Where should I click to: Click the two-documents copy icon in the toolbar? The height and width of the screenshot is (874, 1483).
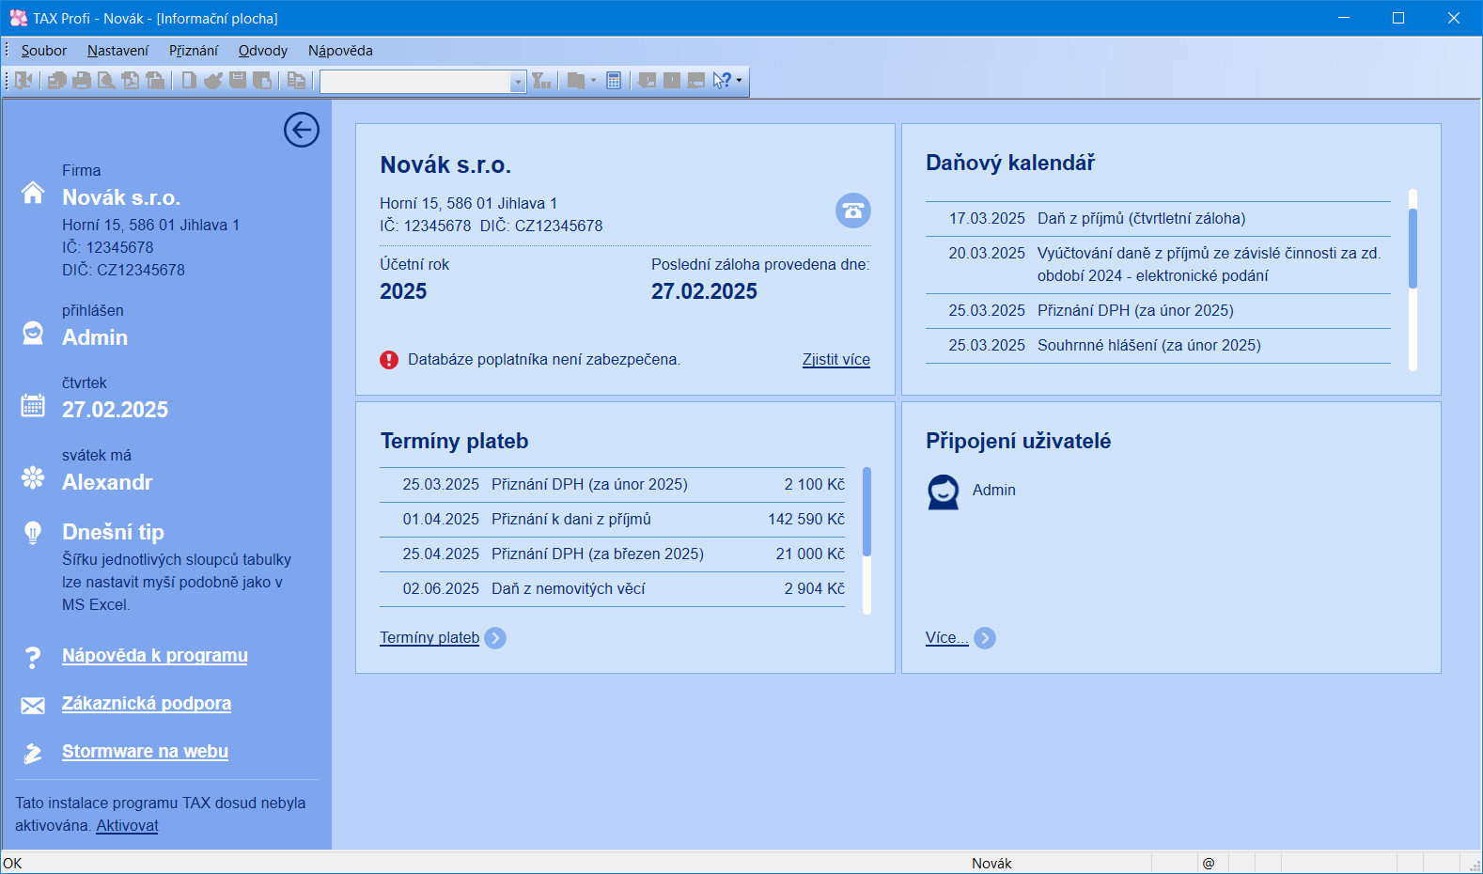(x=296, y=81)
